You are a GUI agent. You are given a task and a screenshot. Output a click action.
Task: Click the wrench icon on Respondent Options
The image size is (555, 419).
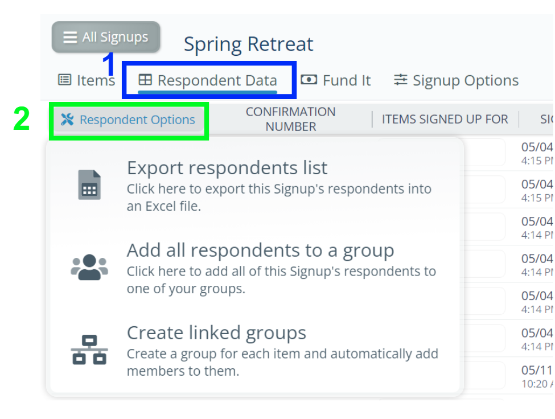[x=67, y=120]
